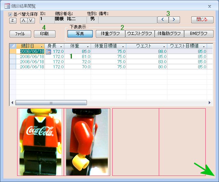Click the 85.0 weight cell

[78, 52]
